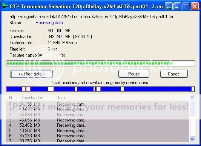Click the scroll up arrow in connections list
Image resolution: width=201 pixels, height=146 pixels.
click(x=192, y=97)
